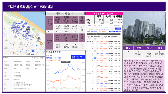The height and width of the screenshot is (94, 168).
Task: Click the 전세 115,333 / 3건 legend text
Action: pos(54,60)
